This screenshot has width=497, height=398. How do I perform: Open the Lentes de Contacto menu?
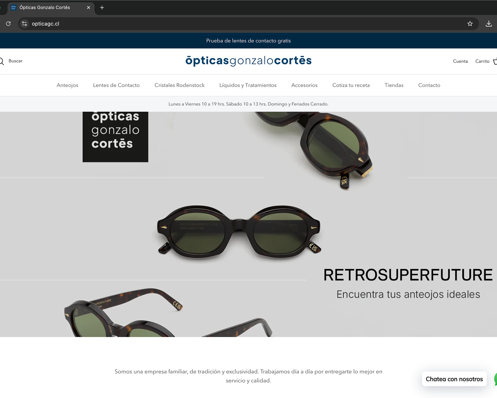point(116,85)
